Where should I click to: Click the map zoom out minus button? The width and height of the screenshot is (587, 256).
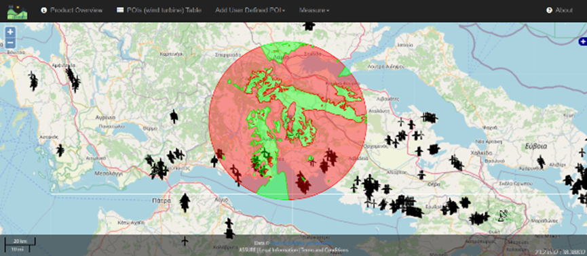(x=10, y=43)
